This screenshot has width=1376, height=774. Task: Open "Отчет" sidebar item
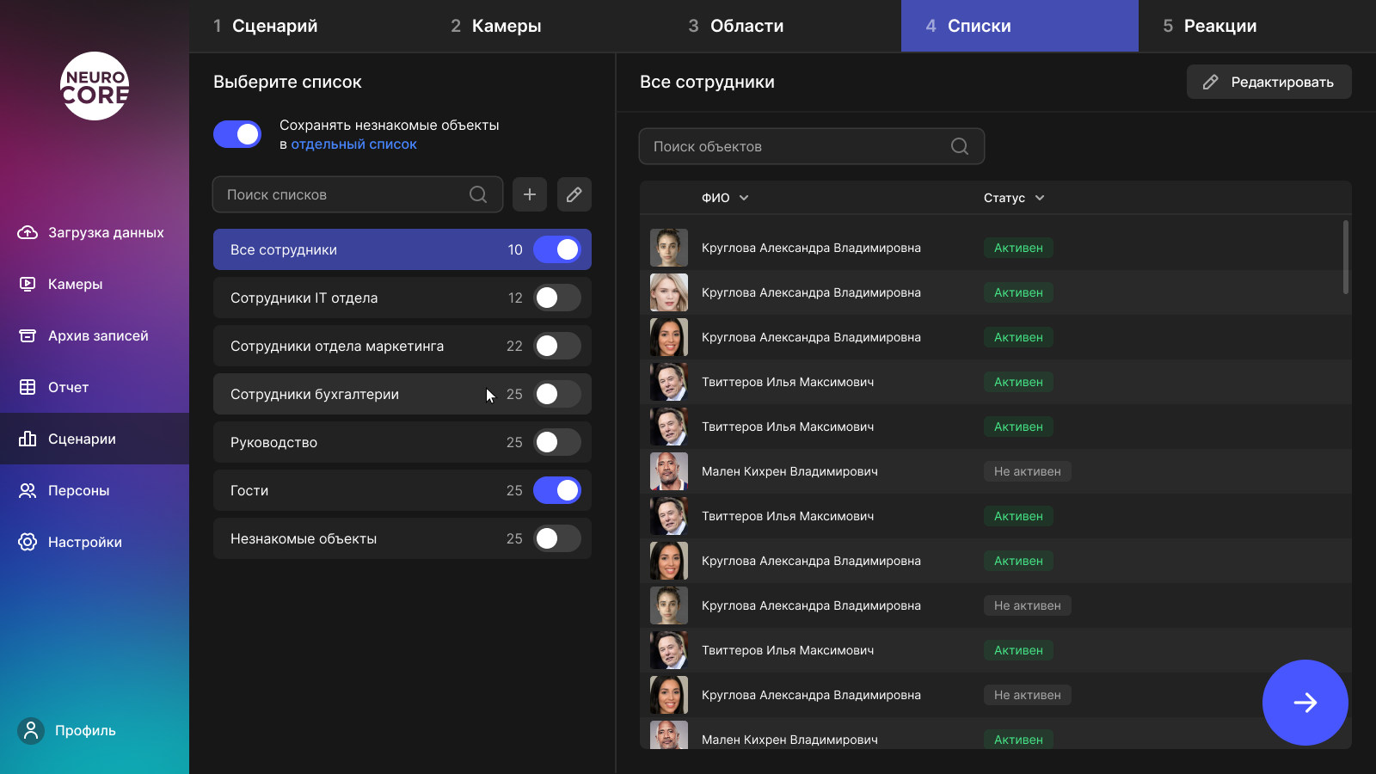[95, 387]
